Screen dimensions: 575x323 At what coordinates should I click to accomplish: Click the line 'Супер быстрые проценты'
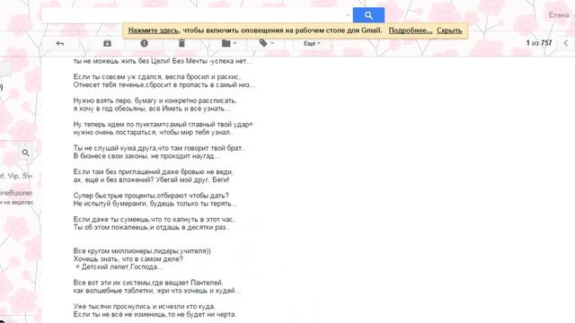[151, 196]
